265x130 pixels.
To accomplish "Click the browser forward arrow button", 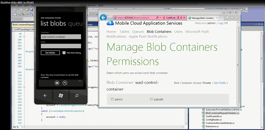I will [x=110, y=18].
